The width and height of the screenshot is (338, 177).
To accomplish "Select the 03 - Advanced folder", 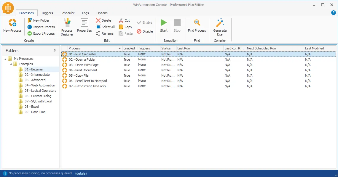I will click(x=35, y=80).
